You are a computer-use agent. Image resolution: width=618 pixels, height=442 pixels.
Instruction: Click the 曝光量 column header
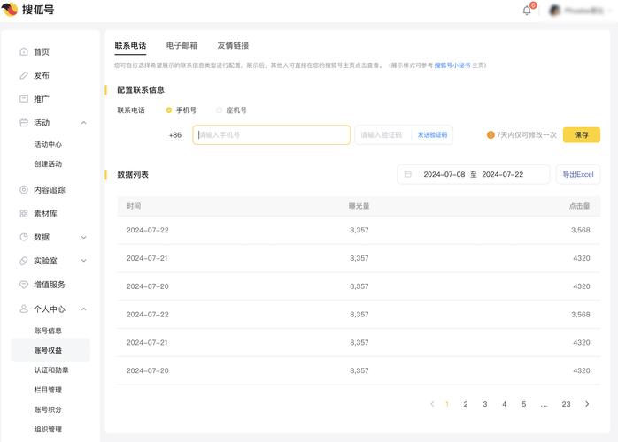(x=359, y=206)
